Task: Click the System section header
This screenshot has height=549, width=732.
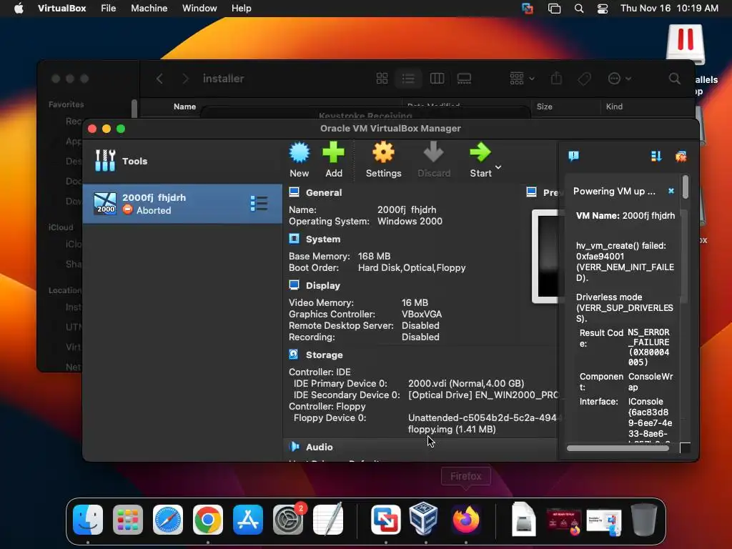Action: (x=322, y=239)
